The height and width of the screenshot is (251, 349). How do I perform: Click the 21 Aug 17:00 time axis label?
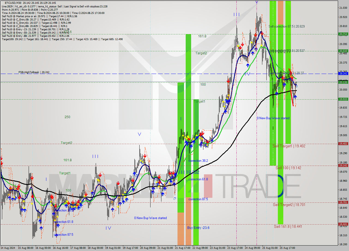(183, 248)
